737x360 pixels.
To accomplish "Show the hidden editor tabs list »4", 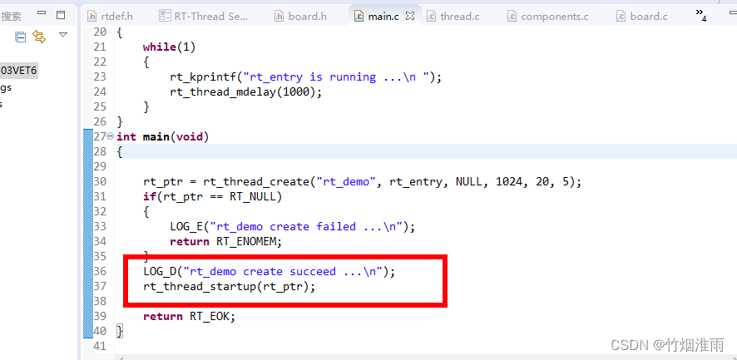I will 701,15.
